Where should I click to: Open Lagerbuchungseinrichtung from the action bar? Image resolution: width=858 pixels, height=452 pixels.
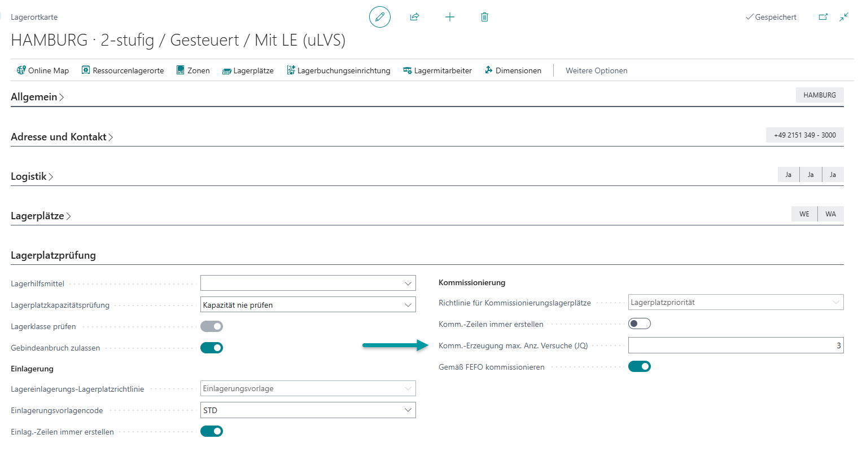339,70
